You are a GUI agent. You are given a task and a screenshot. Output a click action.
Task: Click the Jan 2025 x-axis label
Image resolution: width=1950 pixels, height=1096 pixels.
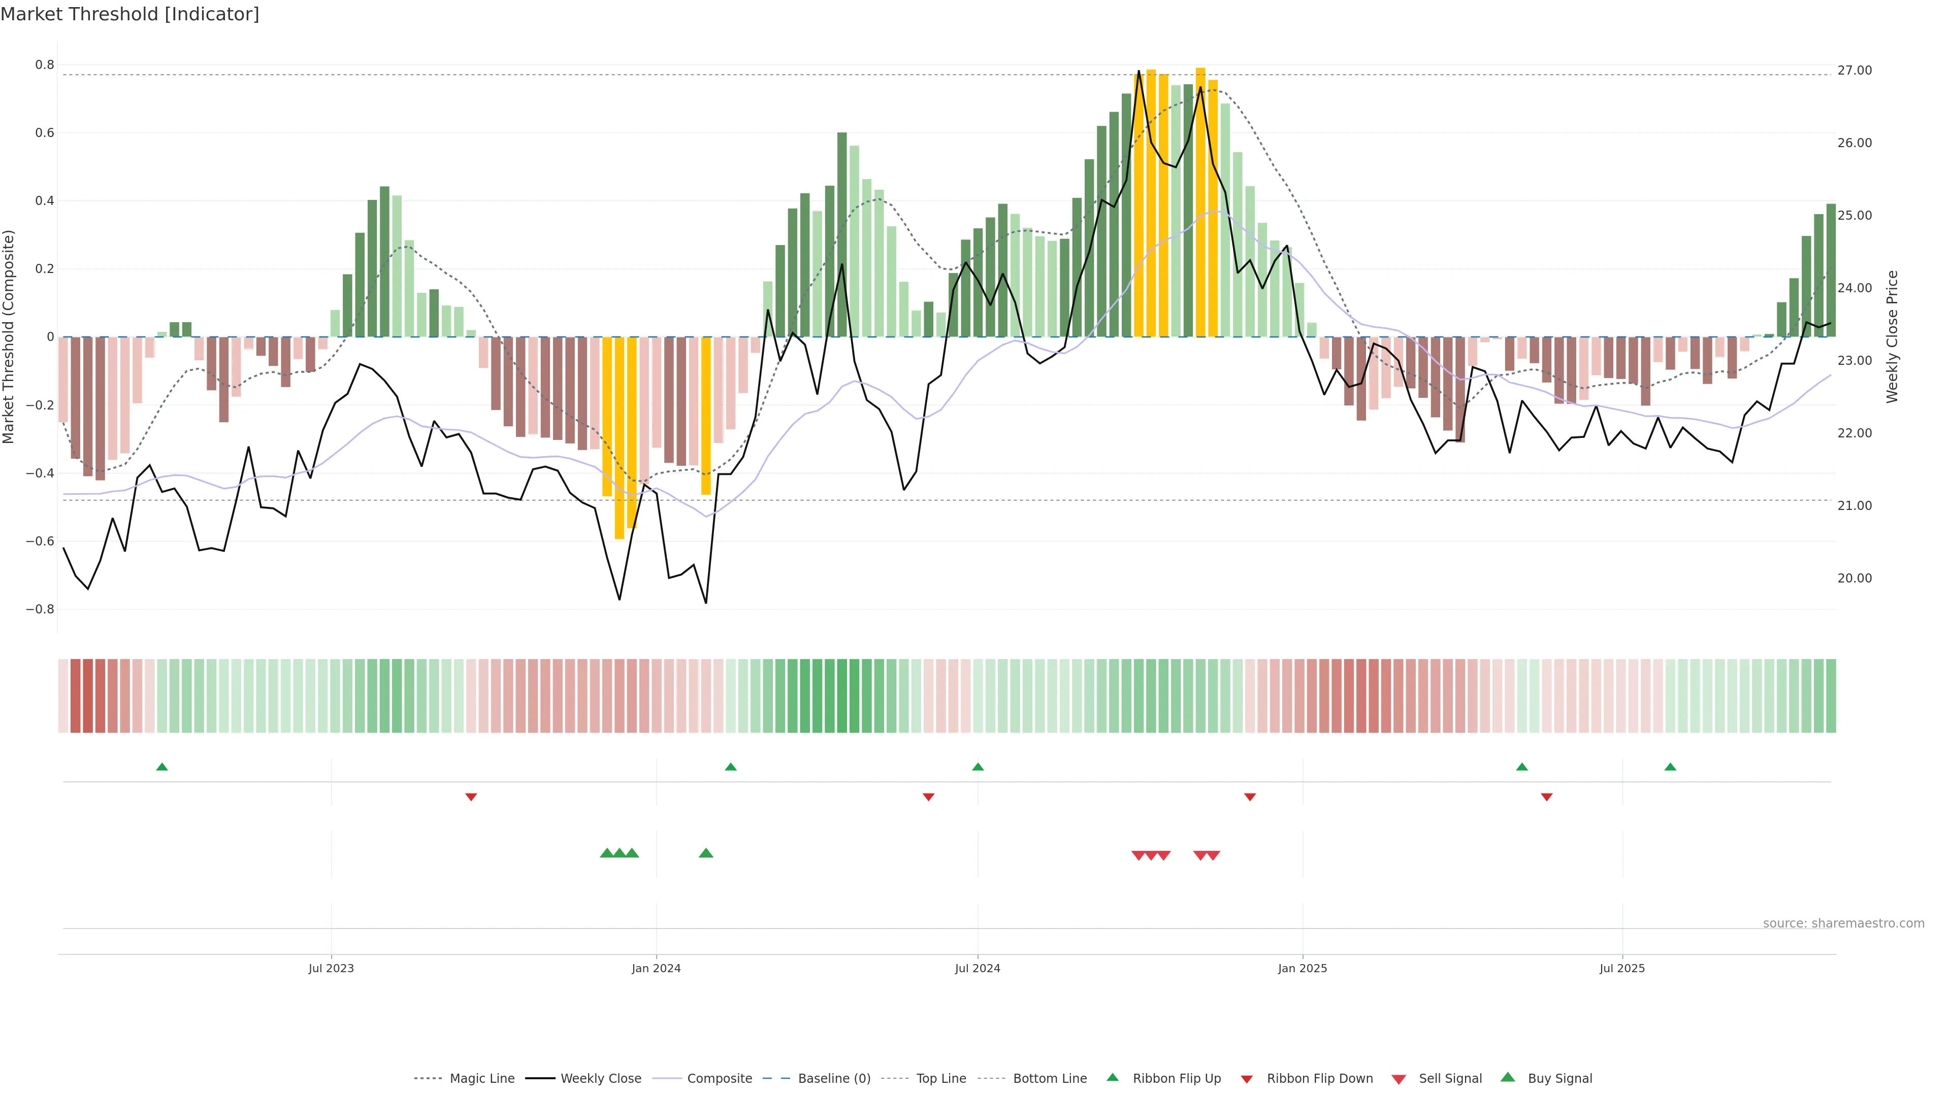click(1302, 968)
